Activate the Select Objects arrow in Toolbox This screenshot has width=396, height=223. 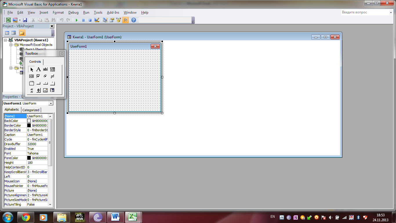(x=31, y=69)
